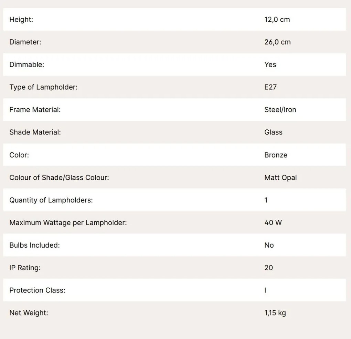Select the Height label text
The image size is (351, 339).
click(21, 20)
